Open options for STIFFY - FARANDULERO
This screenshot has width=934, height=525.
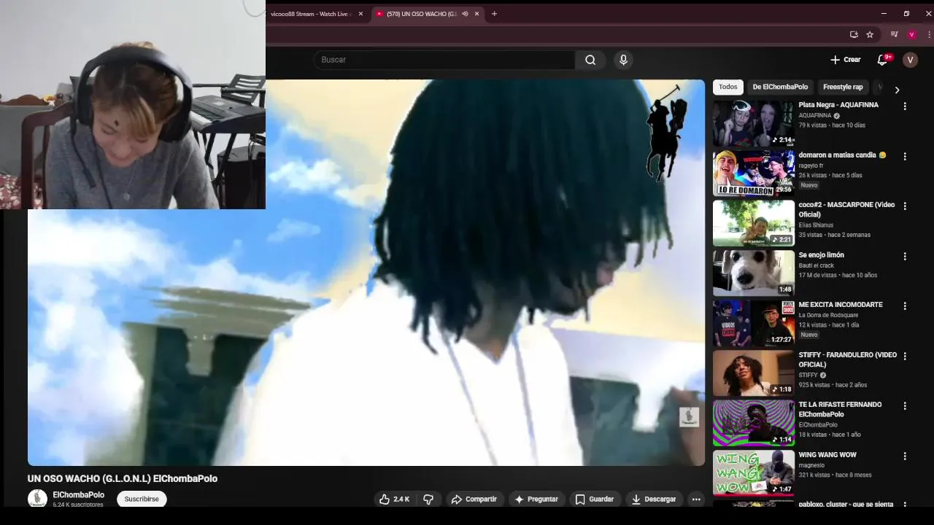pos(905,357)
